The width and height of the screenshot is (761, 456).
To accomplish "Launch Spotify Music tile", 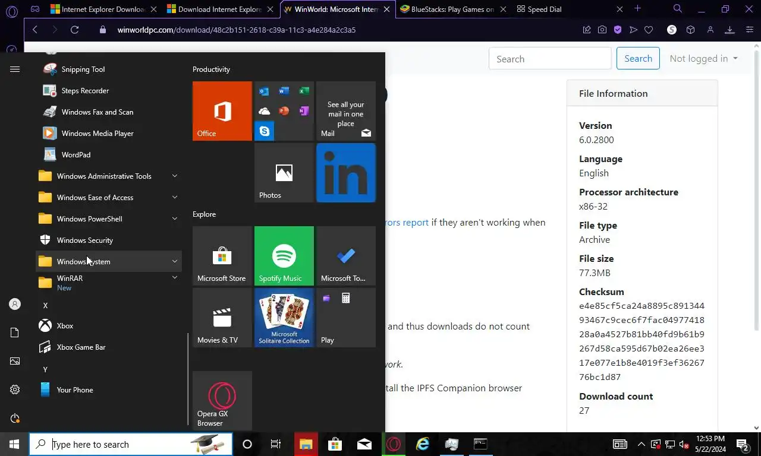I will (x=284, y=256).
